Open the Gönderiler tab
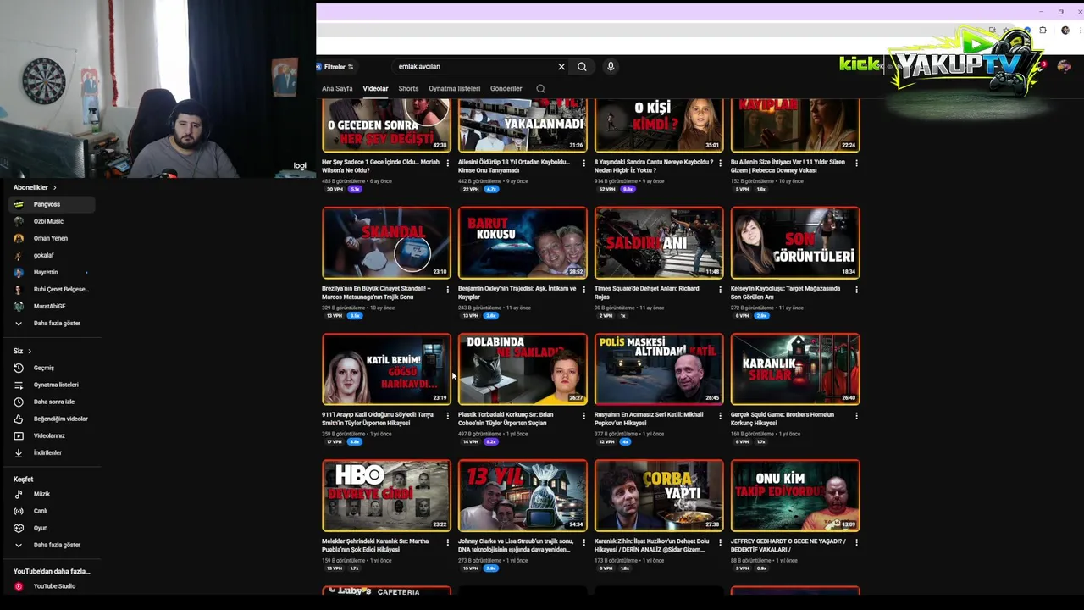The image size is (1084, 610). tap(506, 88)
